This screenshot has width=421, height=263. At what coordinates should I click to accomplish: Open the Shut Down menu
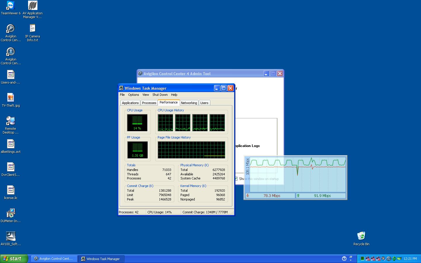point(160,95)
